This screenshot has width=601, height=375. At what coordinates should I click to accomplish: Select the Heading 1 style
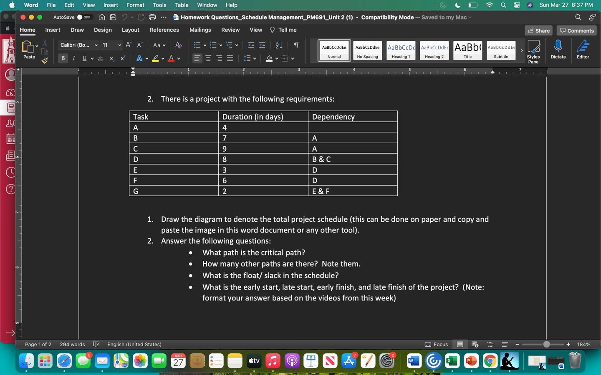click(400, 50)
